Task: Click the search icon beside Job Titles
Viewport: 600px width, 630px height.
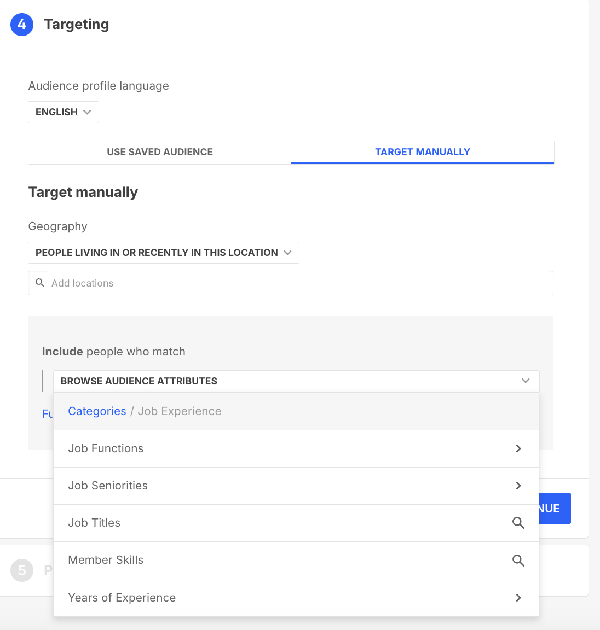Action: (x=518, y=523)
